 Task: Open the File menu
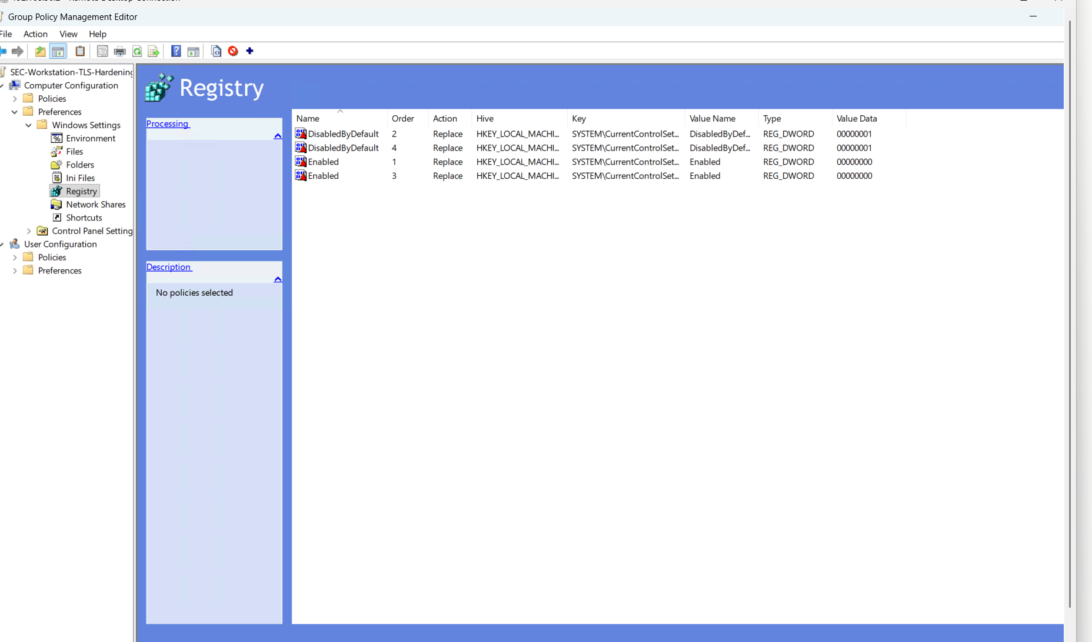pos(6,34)
